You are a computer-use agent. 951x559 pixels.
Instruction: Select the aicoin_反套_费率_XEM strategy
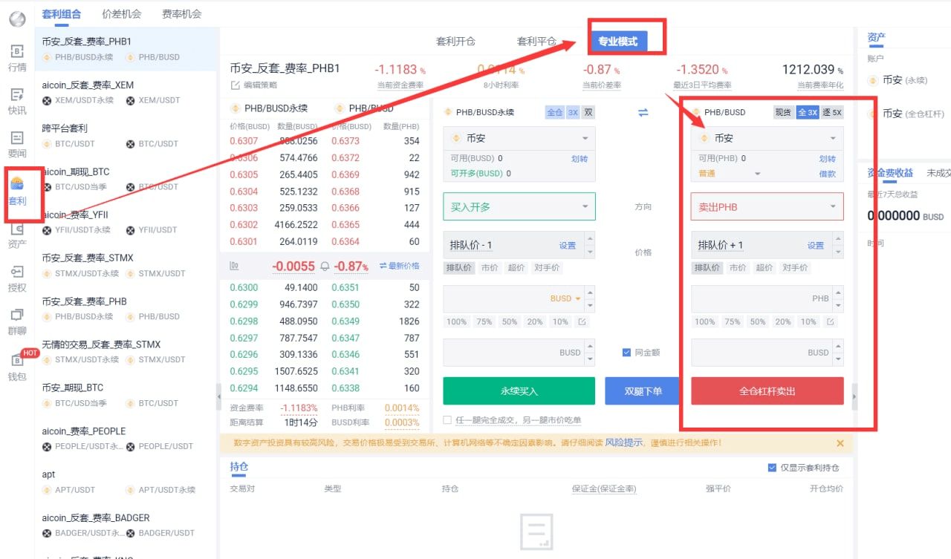click(x=126, y=92)
